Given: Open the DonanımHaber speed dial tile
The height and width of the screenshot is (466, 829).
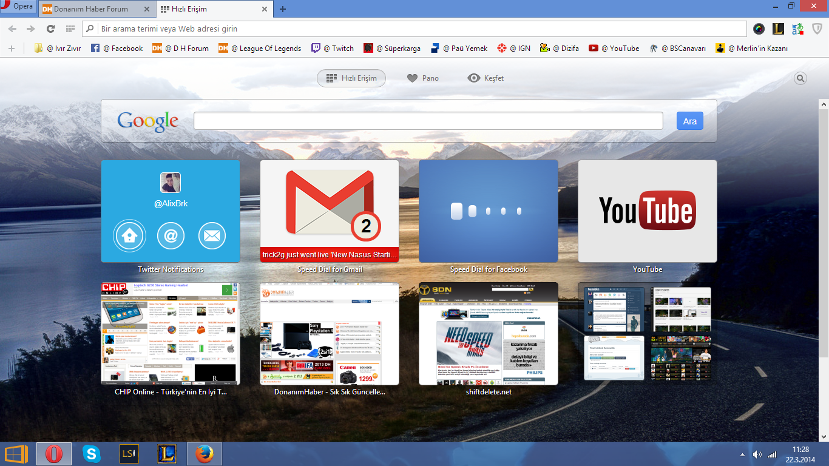Looking at the screenshot, I should point(330,334).
